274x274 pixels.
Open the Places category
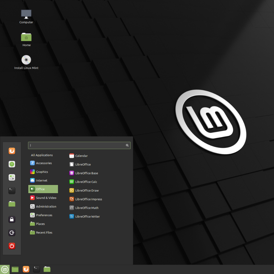point(43,224)
